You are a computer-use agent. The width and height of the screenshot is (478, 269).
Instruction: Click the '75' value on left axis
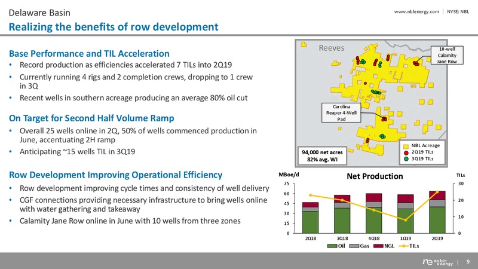pyautogui.click(x=287, y=184)
